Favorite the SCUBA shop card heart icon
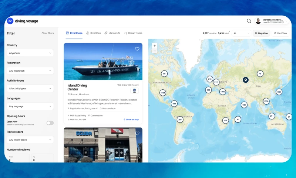This screenshot has height=178, width=296. click(x=137, y=133)
